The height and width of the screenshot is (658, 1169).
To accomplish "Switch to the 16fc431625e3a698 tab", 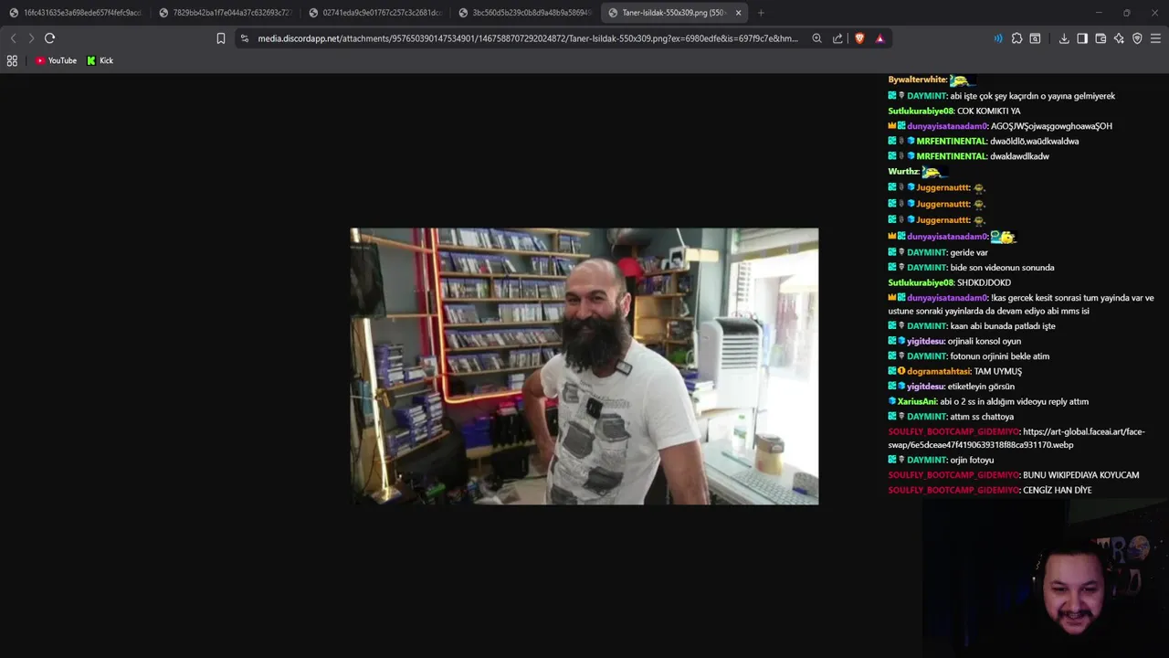I will pos(75,13).
